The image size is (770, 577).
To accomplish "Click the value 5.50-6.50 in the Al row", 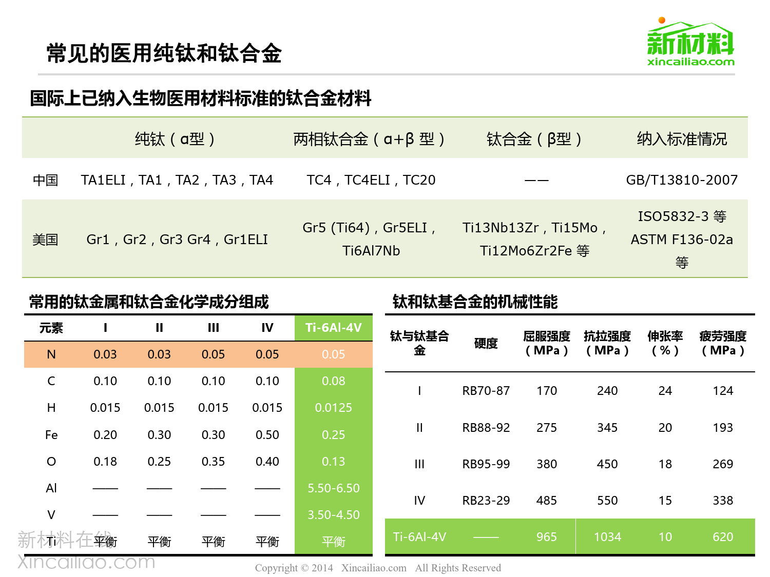I will pyautogui.click(x=334, y=488).
